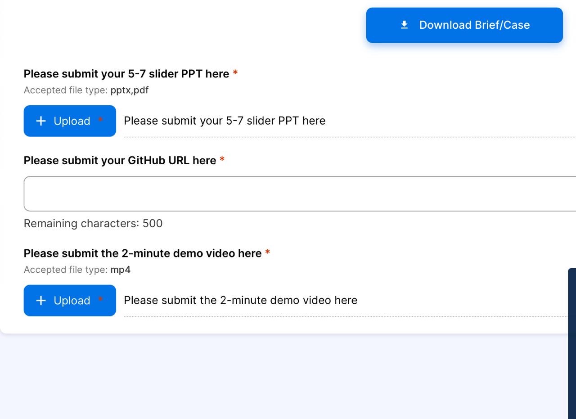Select the 'Please submit your 5-7 slider PPT here' heading
The width and height of the screenshot is (576, 419).
tap(126, 74)
